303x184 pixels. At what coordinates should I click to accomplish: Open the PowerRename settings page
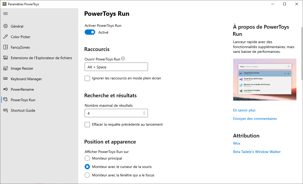pyautogui.click(x=39, y=89)
